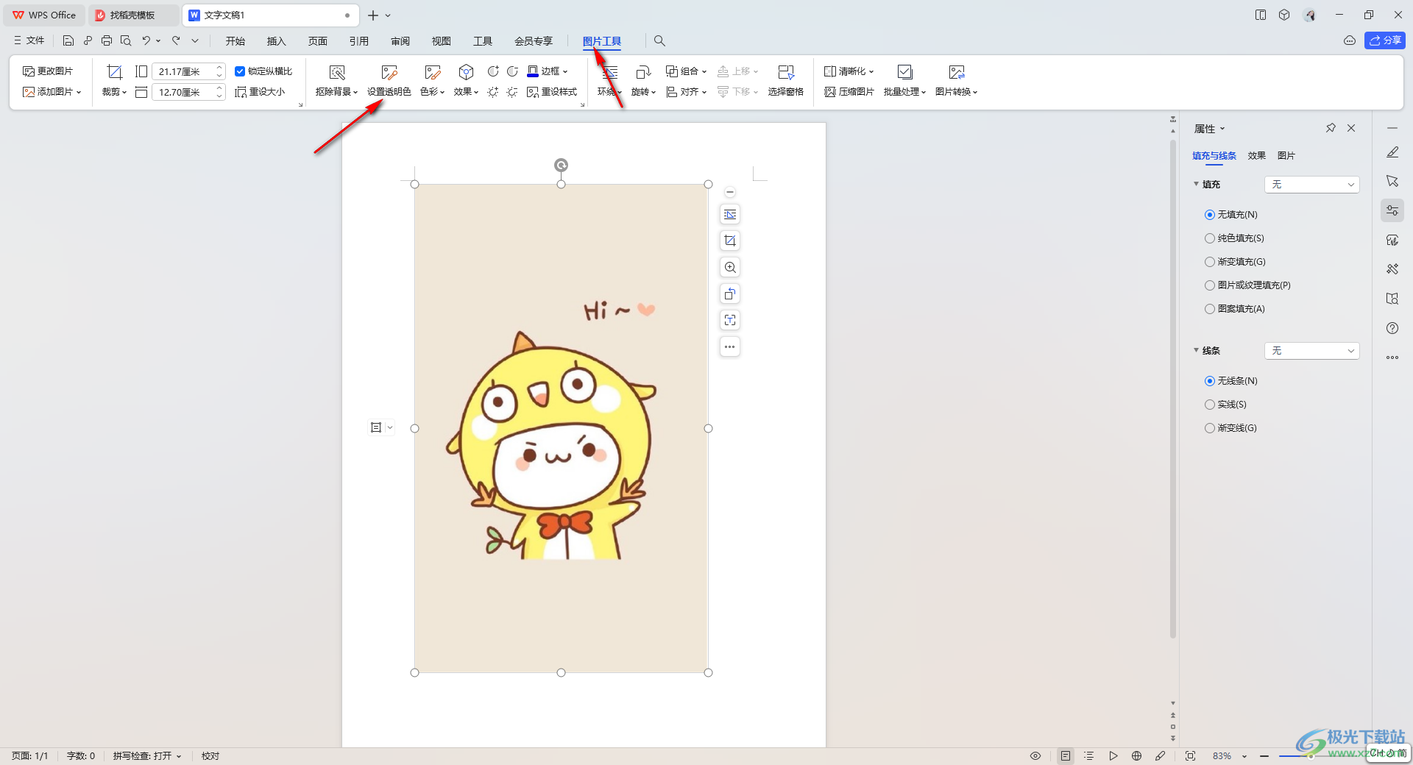Pin the 属性 properties panel
Viewport: 1413px width, 765px height.
1331,128
